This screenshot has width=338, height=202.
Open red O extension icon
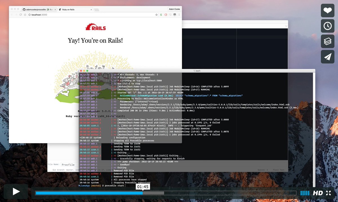tap(166, 15)
